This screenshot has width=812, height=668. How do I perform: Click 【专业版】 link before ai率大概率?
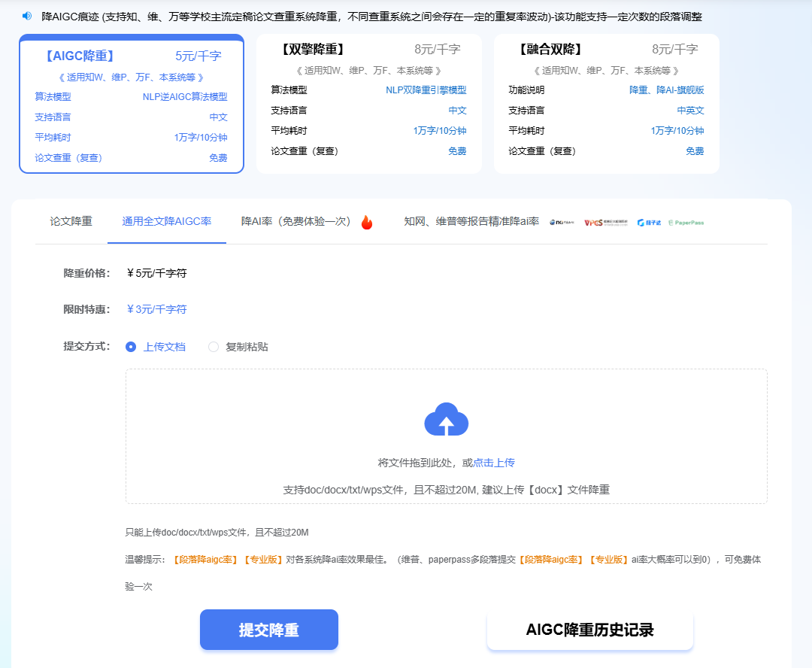[609, 560]
